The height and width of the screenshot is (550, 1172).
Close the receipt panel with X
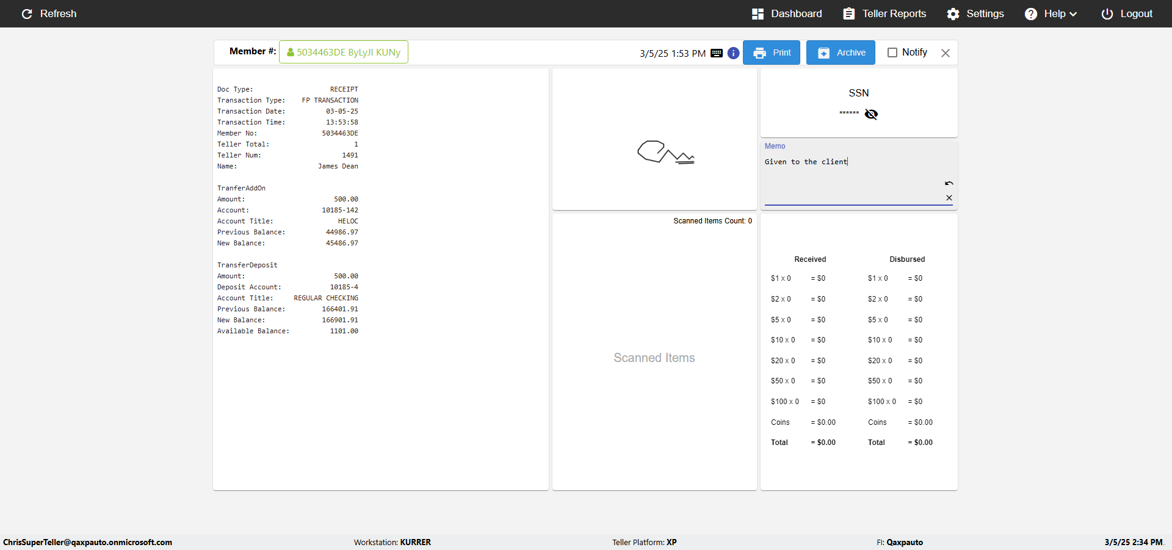946,53
